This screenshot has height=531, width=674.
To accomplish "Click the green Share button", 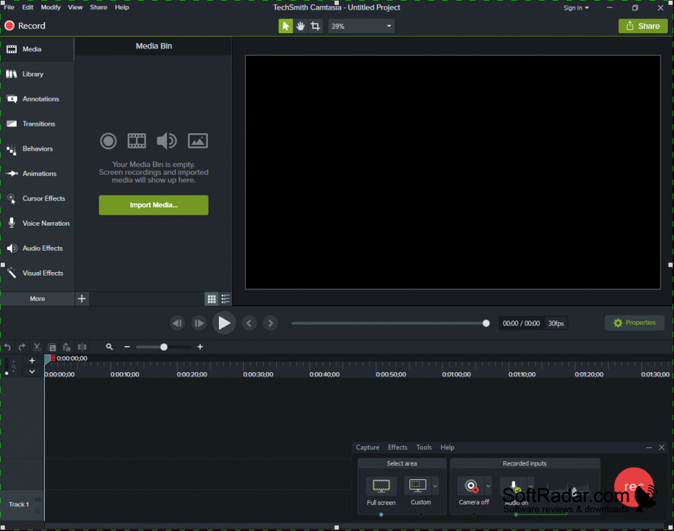I will [643, 26].
